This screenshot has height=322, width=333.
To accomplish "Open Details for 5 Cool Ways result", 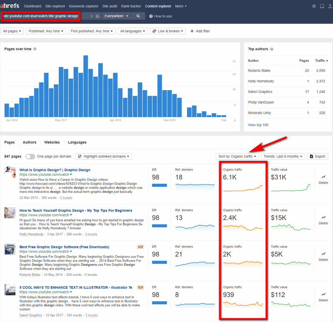I will click(323, 297).
